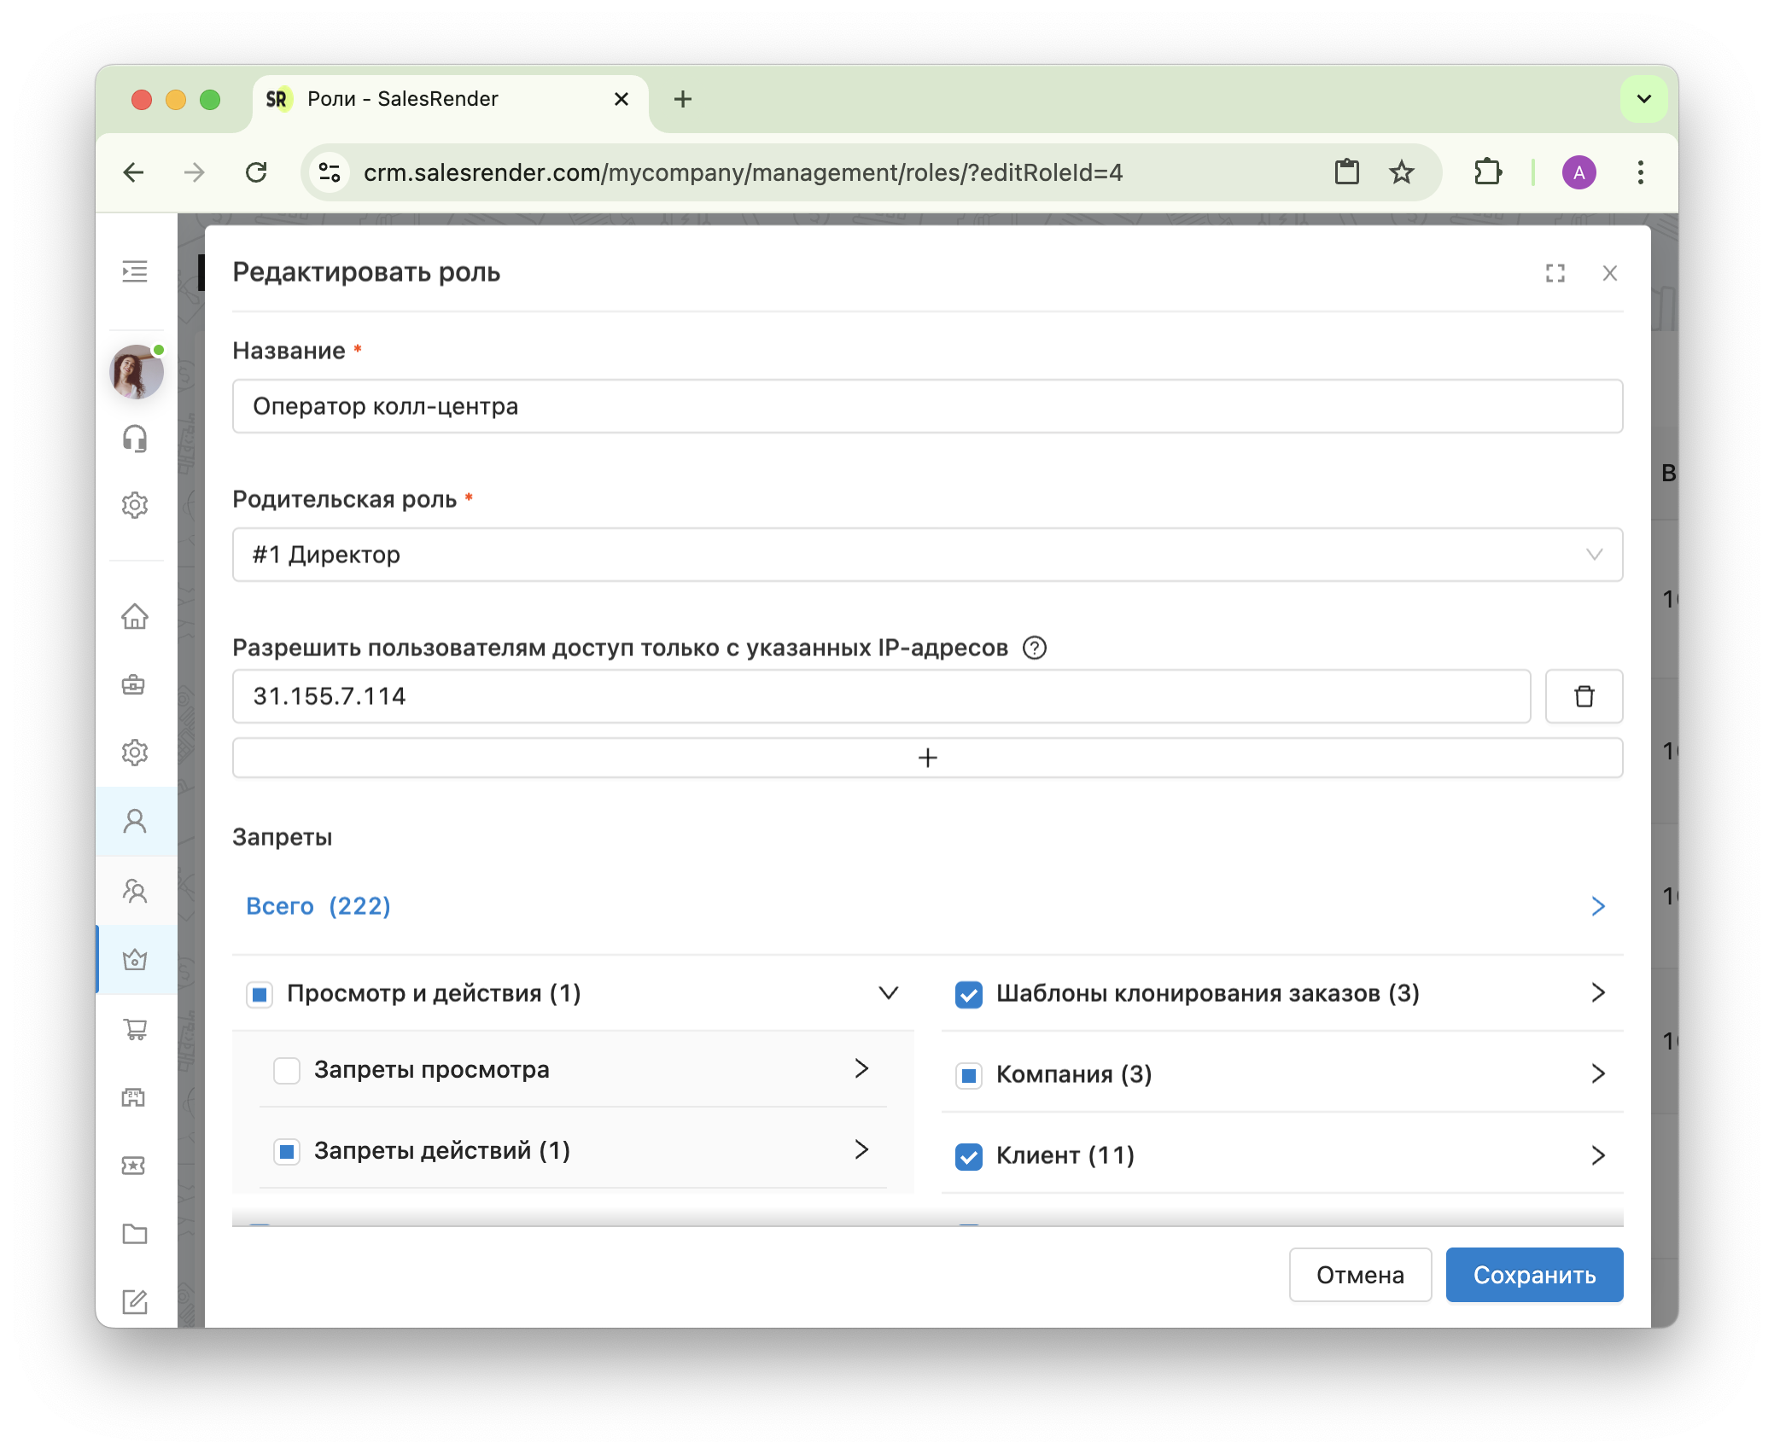Go to home via house icon
This screenshot has height=1454, width=1774.
click(135, 616)
